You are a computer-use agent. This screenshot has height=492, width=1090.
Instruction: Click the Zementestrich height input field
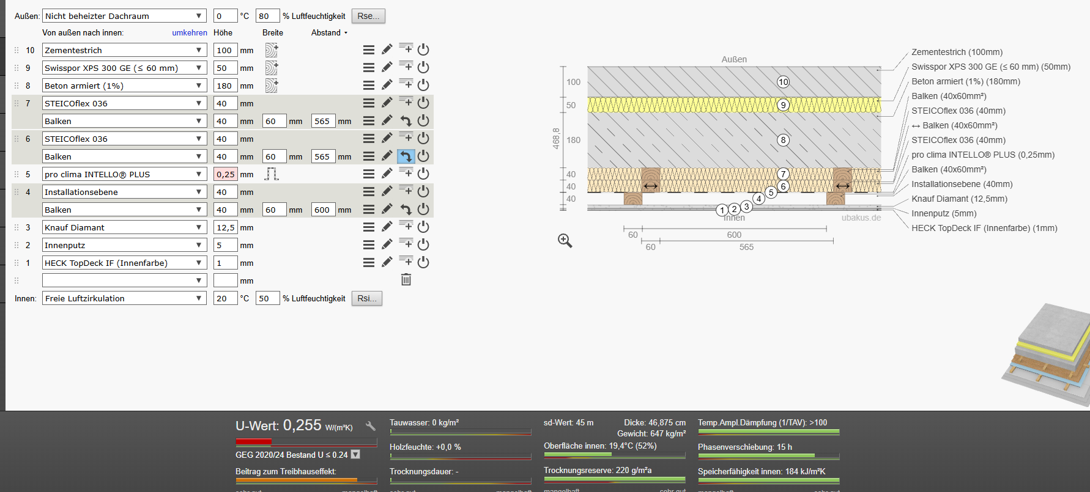point(225,50)
